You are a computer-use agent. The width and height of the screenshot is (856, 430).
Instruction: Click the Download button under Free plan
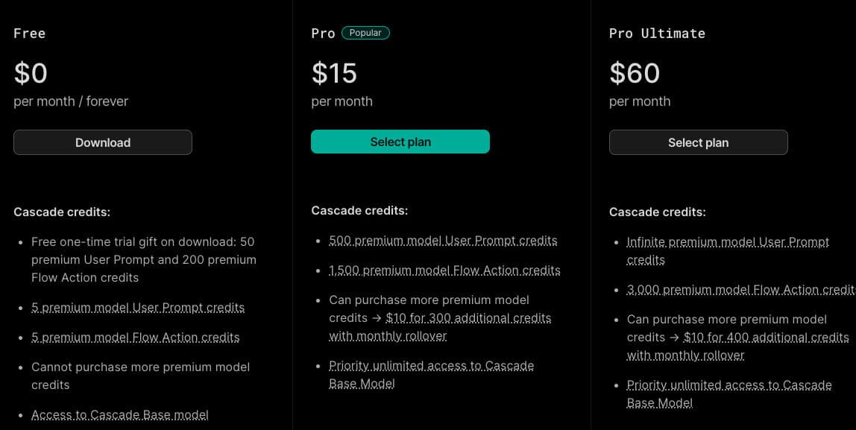(103, 142)
